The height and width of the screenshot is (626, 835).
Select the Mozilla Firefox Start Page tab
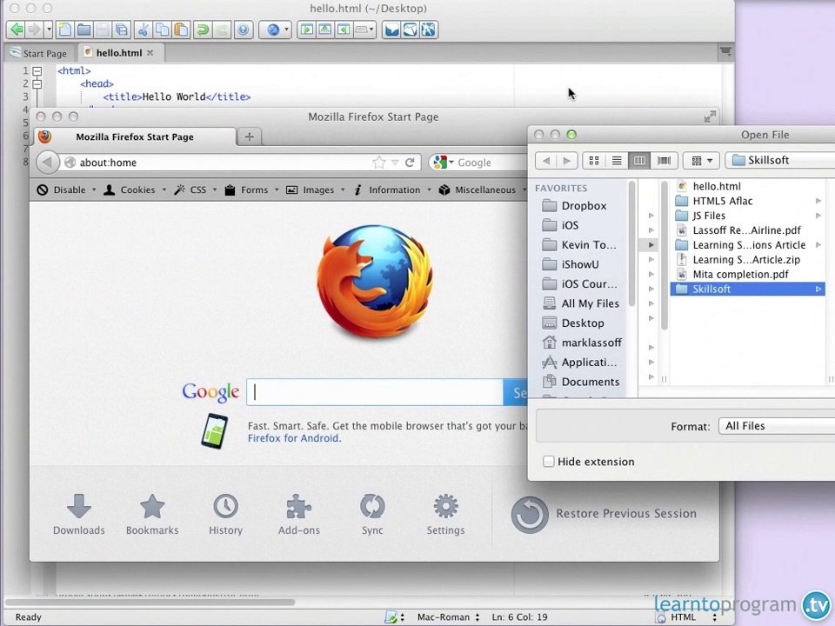[135, 137]
